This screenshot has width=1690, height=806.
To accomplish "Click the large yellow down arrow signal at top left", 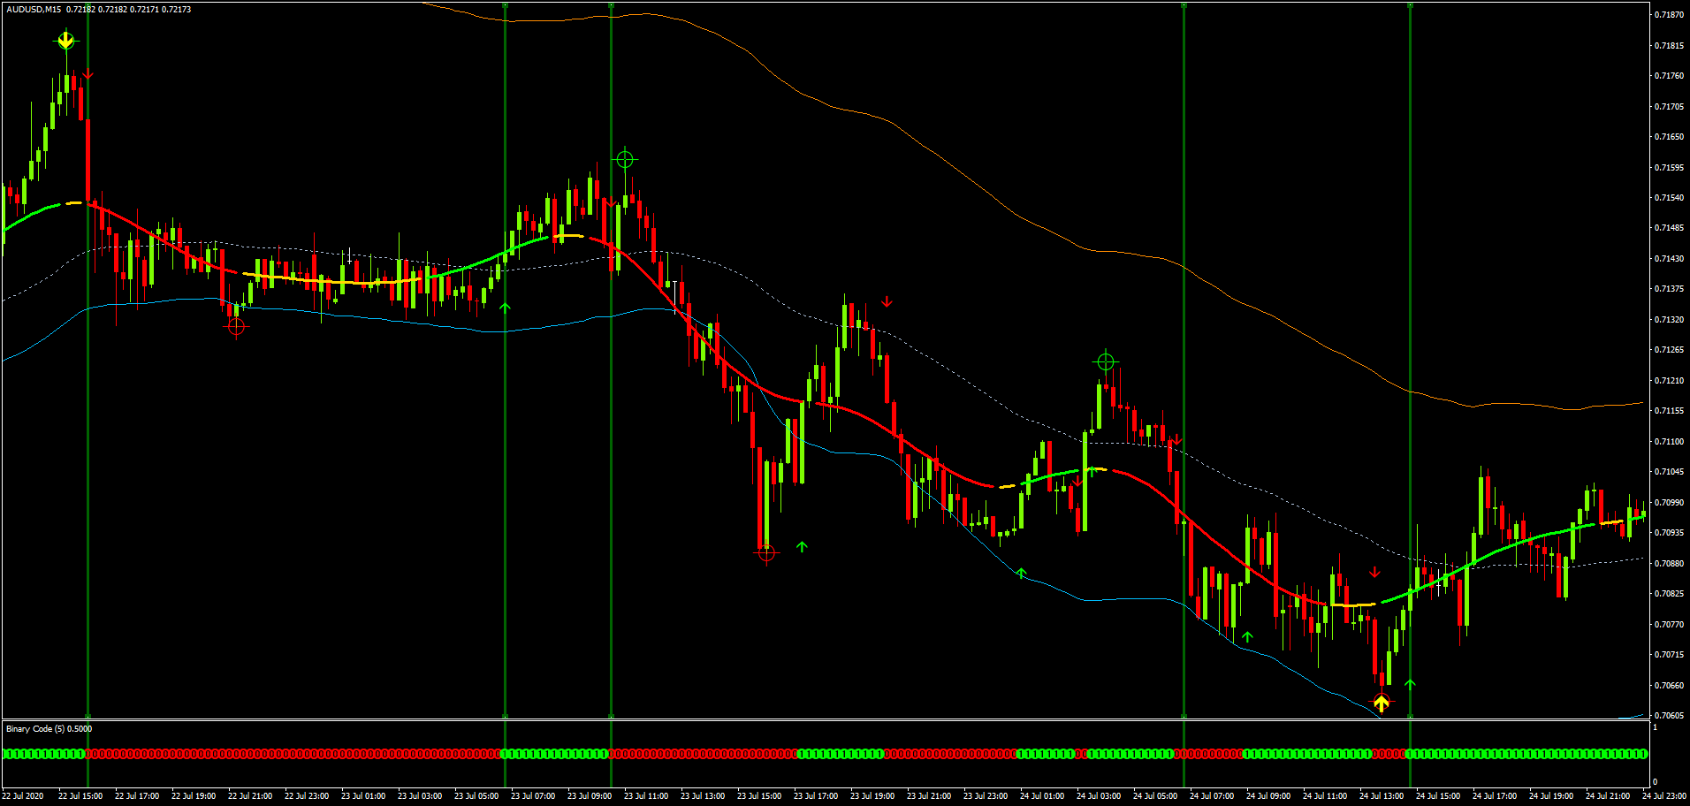I will point(66,40).
